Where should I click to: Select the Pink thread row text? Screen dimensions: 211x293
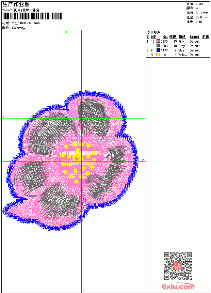point(173,41)
